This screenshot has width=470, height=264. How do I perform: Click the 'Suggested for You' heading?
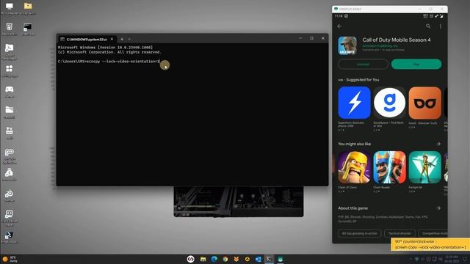(x=362, y=80)
